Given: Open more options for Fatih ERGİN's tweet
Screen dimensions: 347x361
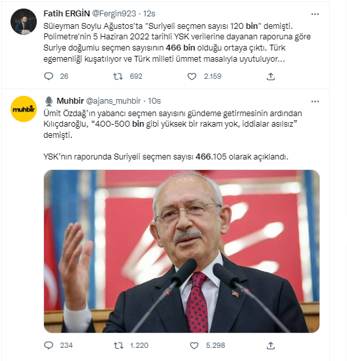Looking at the screenshot, I should (315, 14).
